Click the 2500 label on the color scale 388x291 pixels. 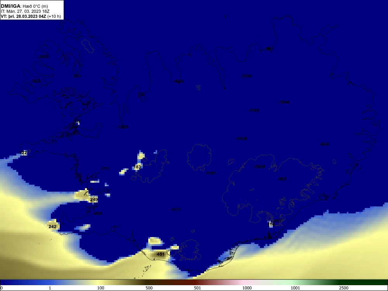[344, 288]
